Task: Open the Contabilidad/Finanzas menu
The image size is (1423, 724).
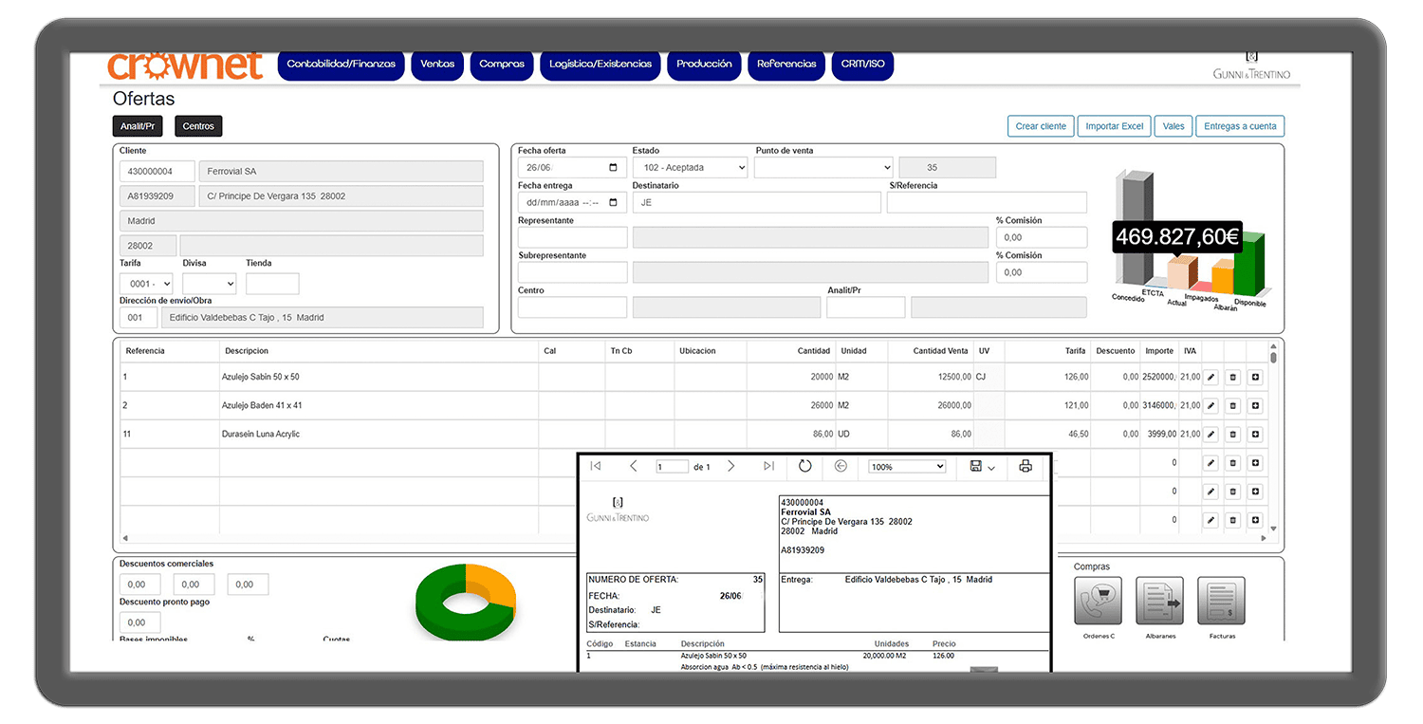Action: pos(342,65)
